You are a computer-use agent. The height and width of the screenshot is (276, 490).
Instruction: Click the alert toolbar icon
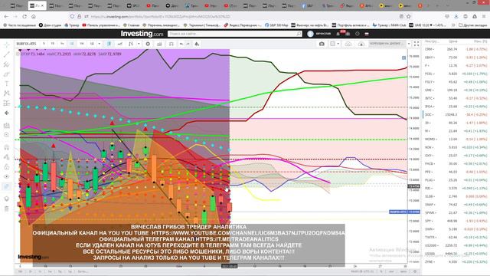(x=171, y=44)
